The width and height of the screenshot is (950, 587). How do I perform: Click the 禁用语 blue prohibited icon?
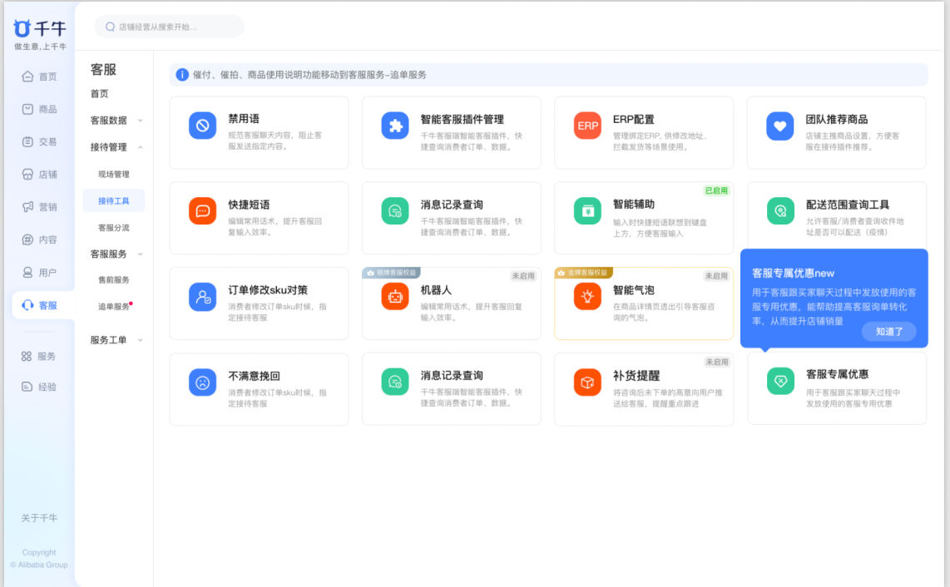coord(202,126)
